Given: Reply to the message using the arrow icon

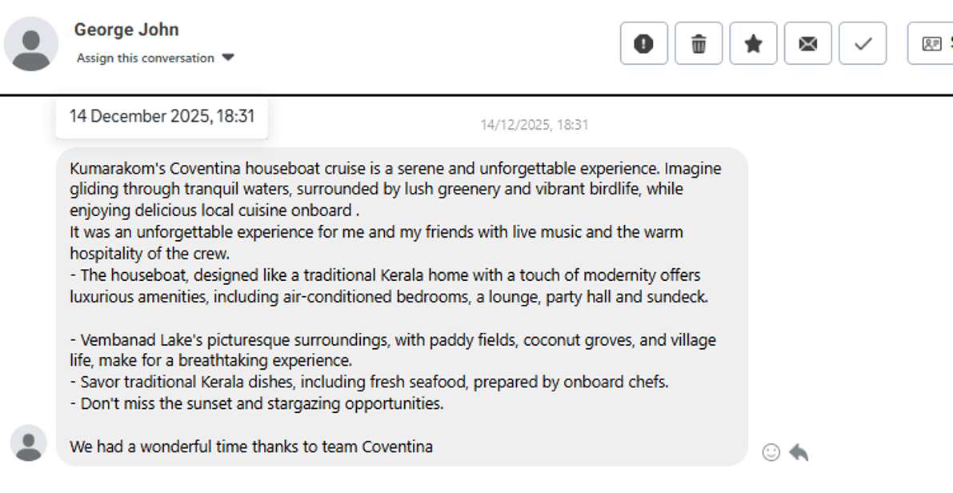Looking at the screenshot, I should tap(799, 452).
